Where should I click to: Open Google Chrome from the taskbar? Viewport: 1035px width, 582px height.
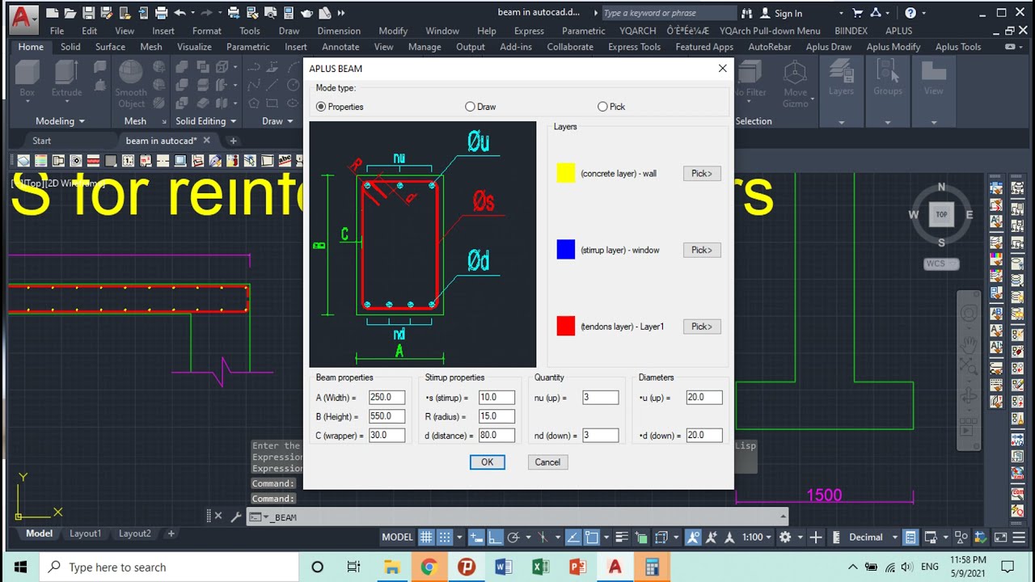coord(429,567)
